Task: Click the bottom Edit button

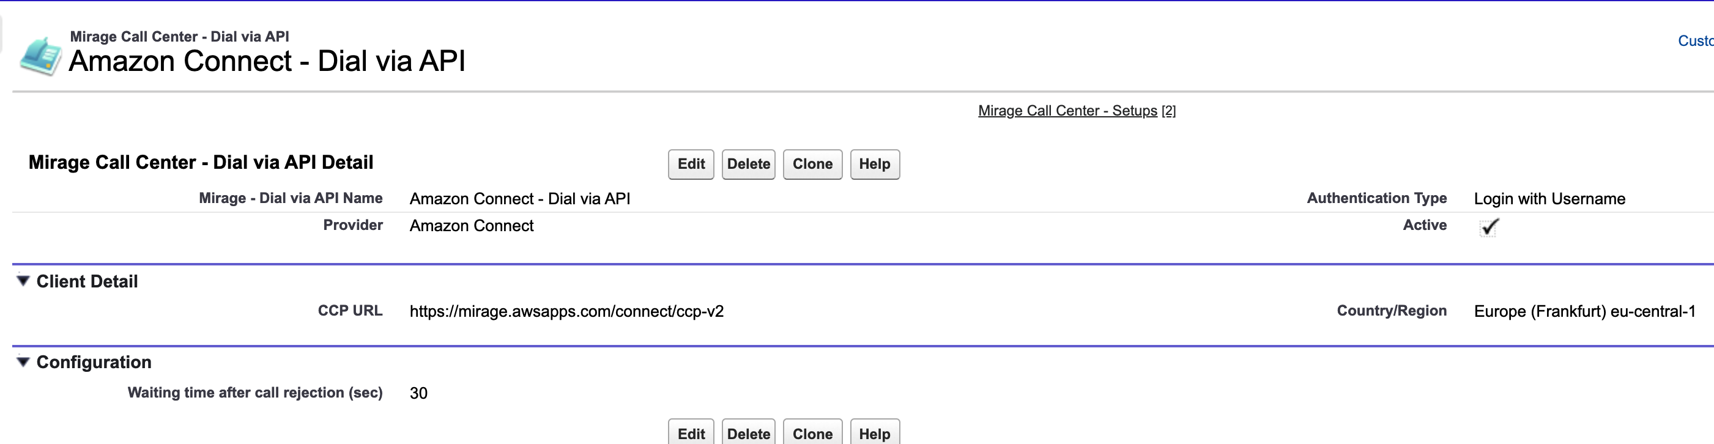Action: point(691,432)
